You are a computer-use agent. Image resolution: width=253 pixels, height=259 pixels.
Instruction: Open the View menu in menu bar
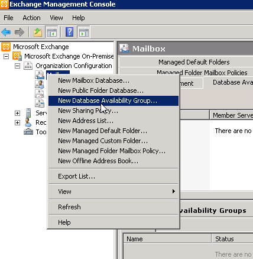pyautogui.click(x=56, y=18)
